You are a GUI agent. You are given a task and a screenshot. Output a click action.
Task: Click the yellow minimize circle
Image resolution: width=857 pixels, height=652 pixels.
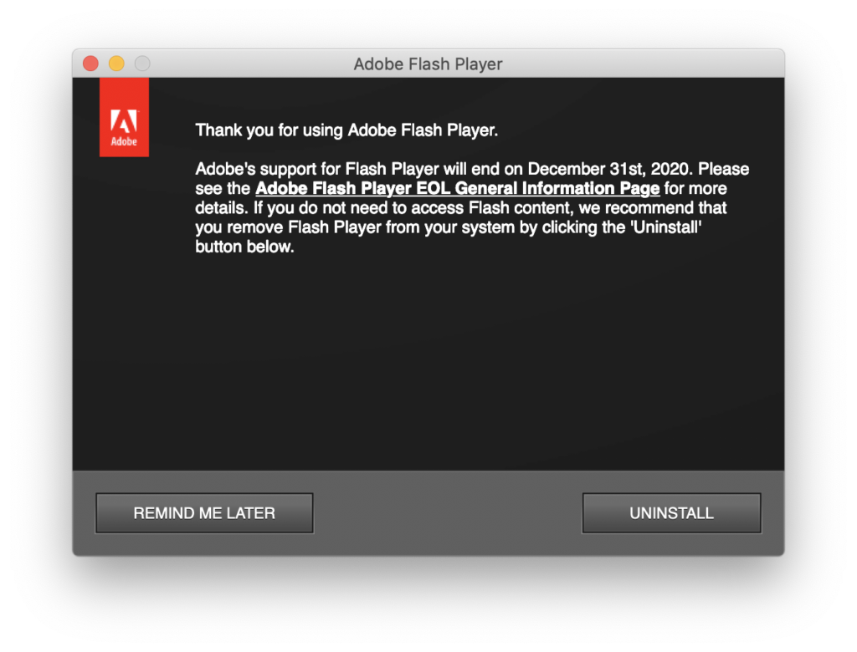[x=116, y=63]
